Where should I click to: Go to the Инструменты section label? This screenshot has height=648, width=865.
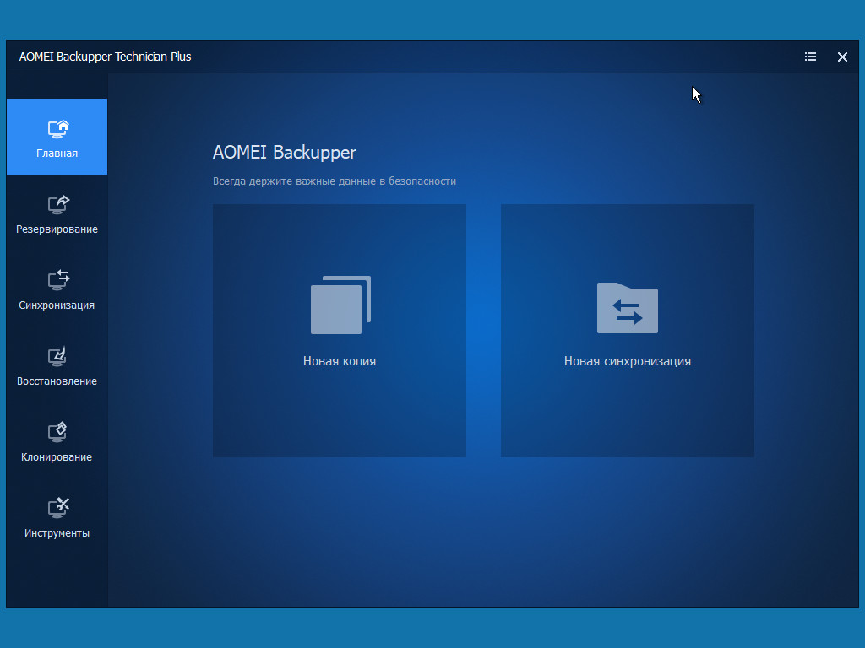point(57,533)
